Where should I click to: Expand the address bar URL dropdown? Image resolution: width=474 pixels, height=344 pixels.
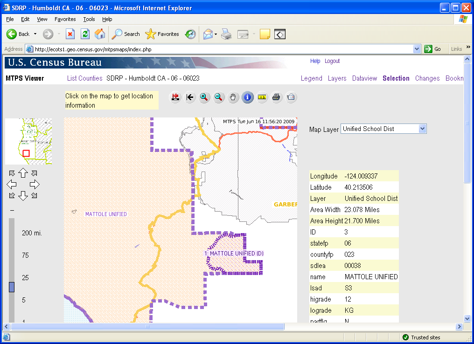point(417,49)
